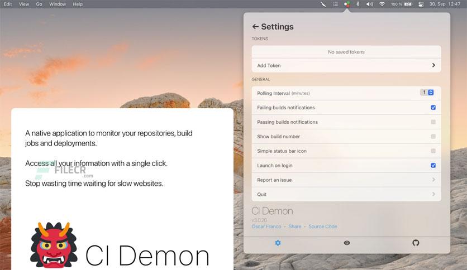Image resolution: width=467 pixels, height=270 pixels.
Task: Click the red demon mask logo
Action: point(54,245)
